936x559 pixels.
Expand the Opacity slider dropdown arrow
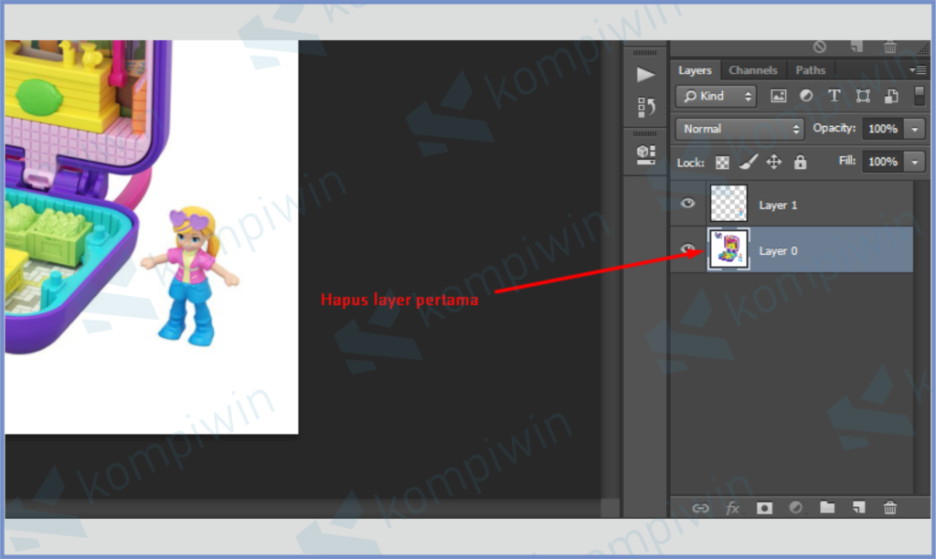click(916, 129)
